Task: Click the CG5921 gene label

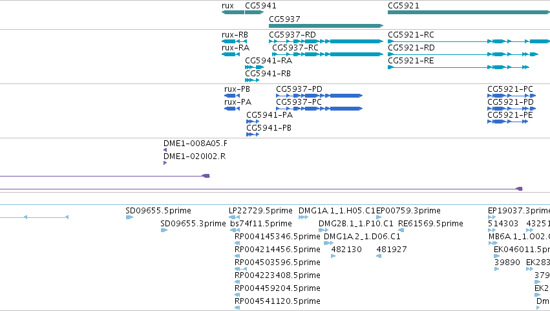Action: pos(403,6)
